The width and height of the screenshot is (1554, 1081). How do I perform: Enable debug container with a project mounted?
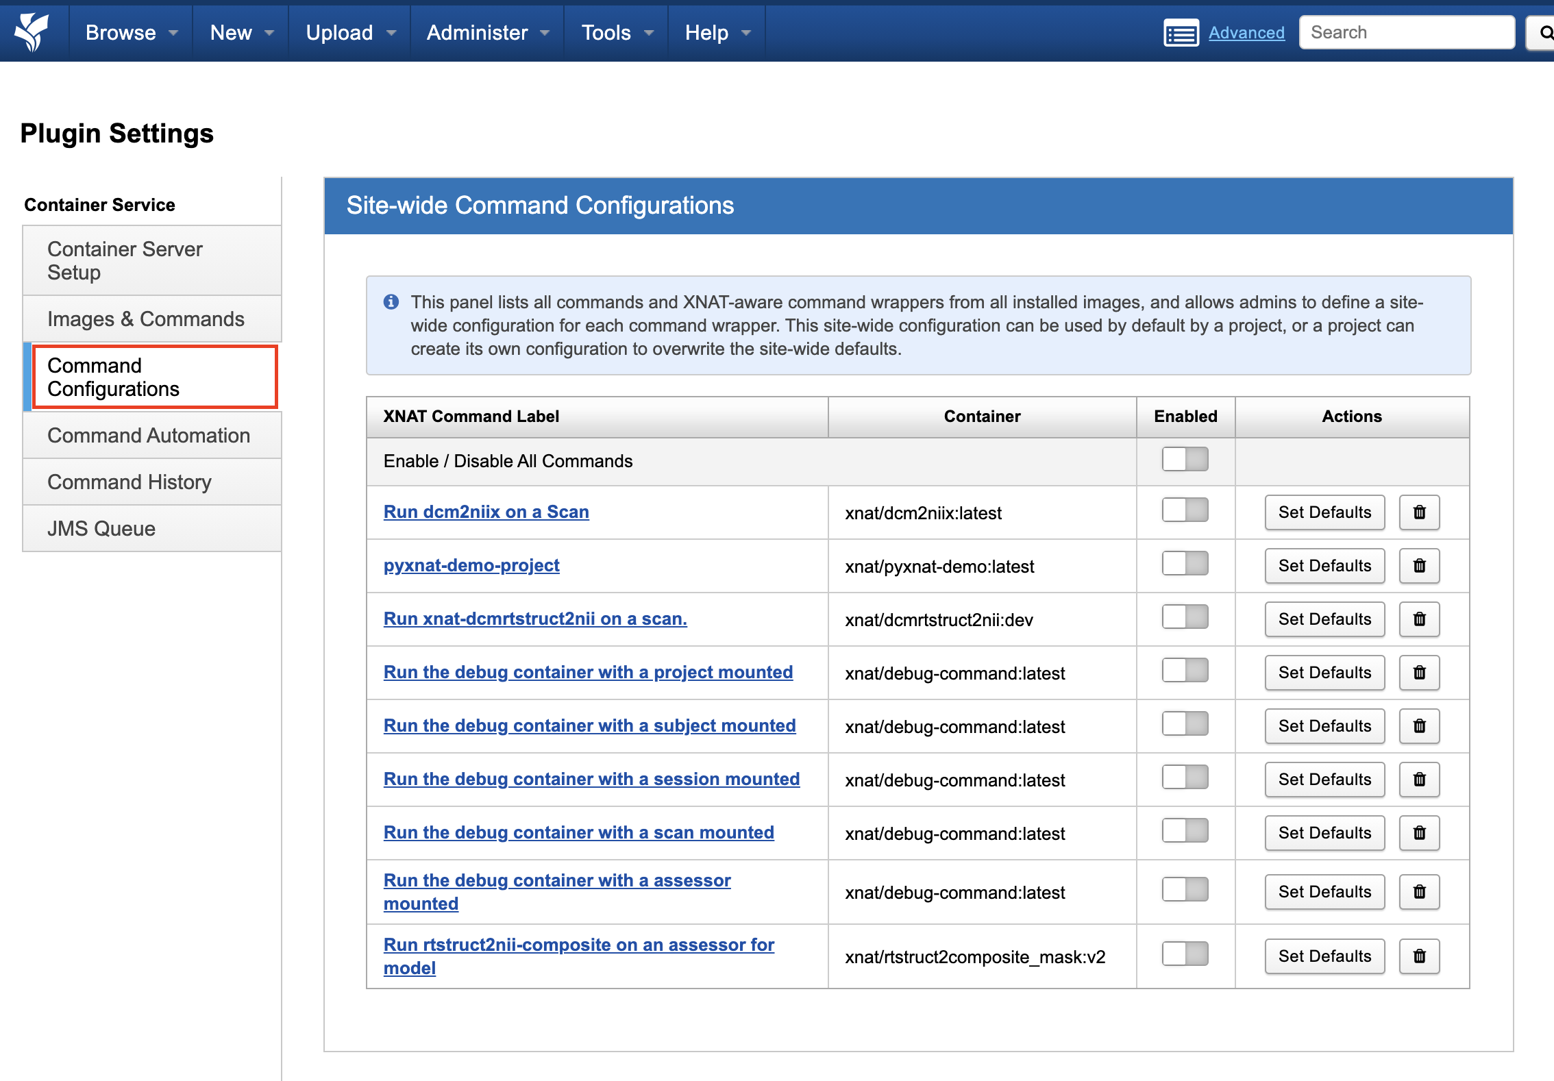pyautogui.click(x=1185, y=670)
